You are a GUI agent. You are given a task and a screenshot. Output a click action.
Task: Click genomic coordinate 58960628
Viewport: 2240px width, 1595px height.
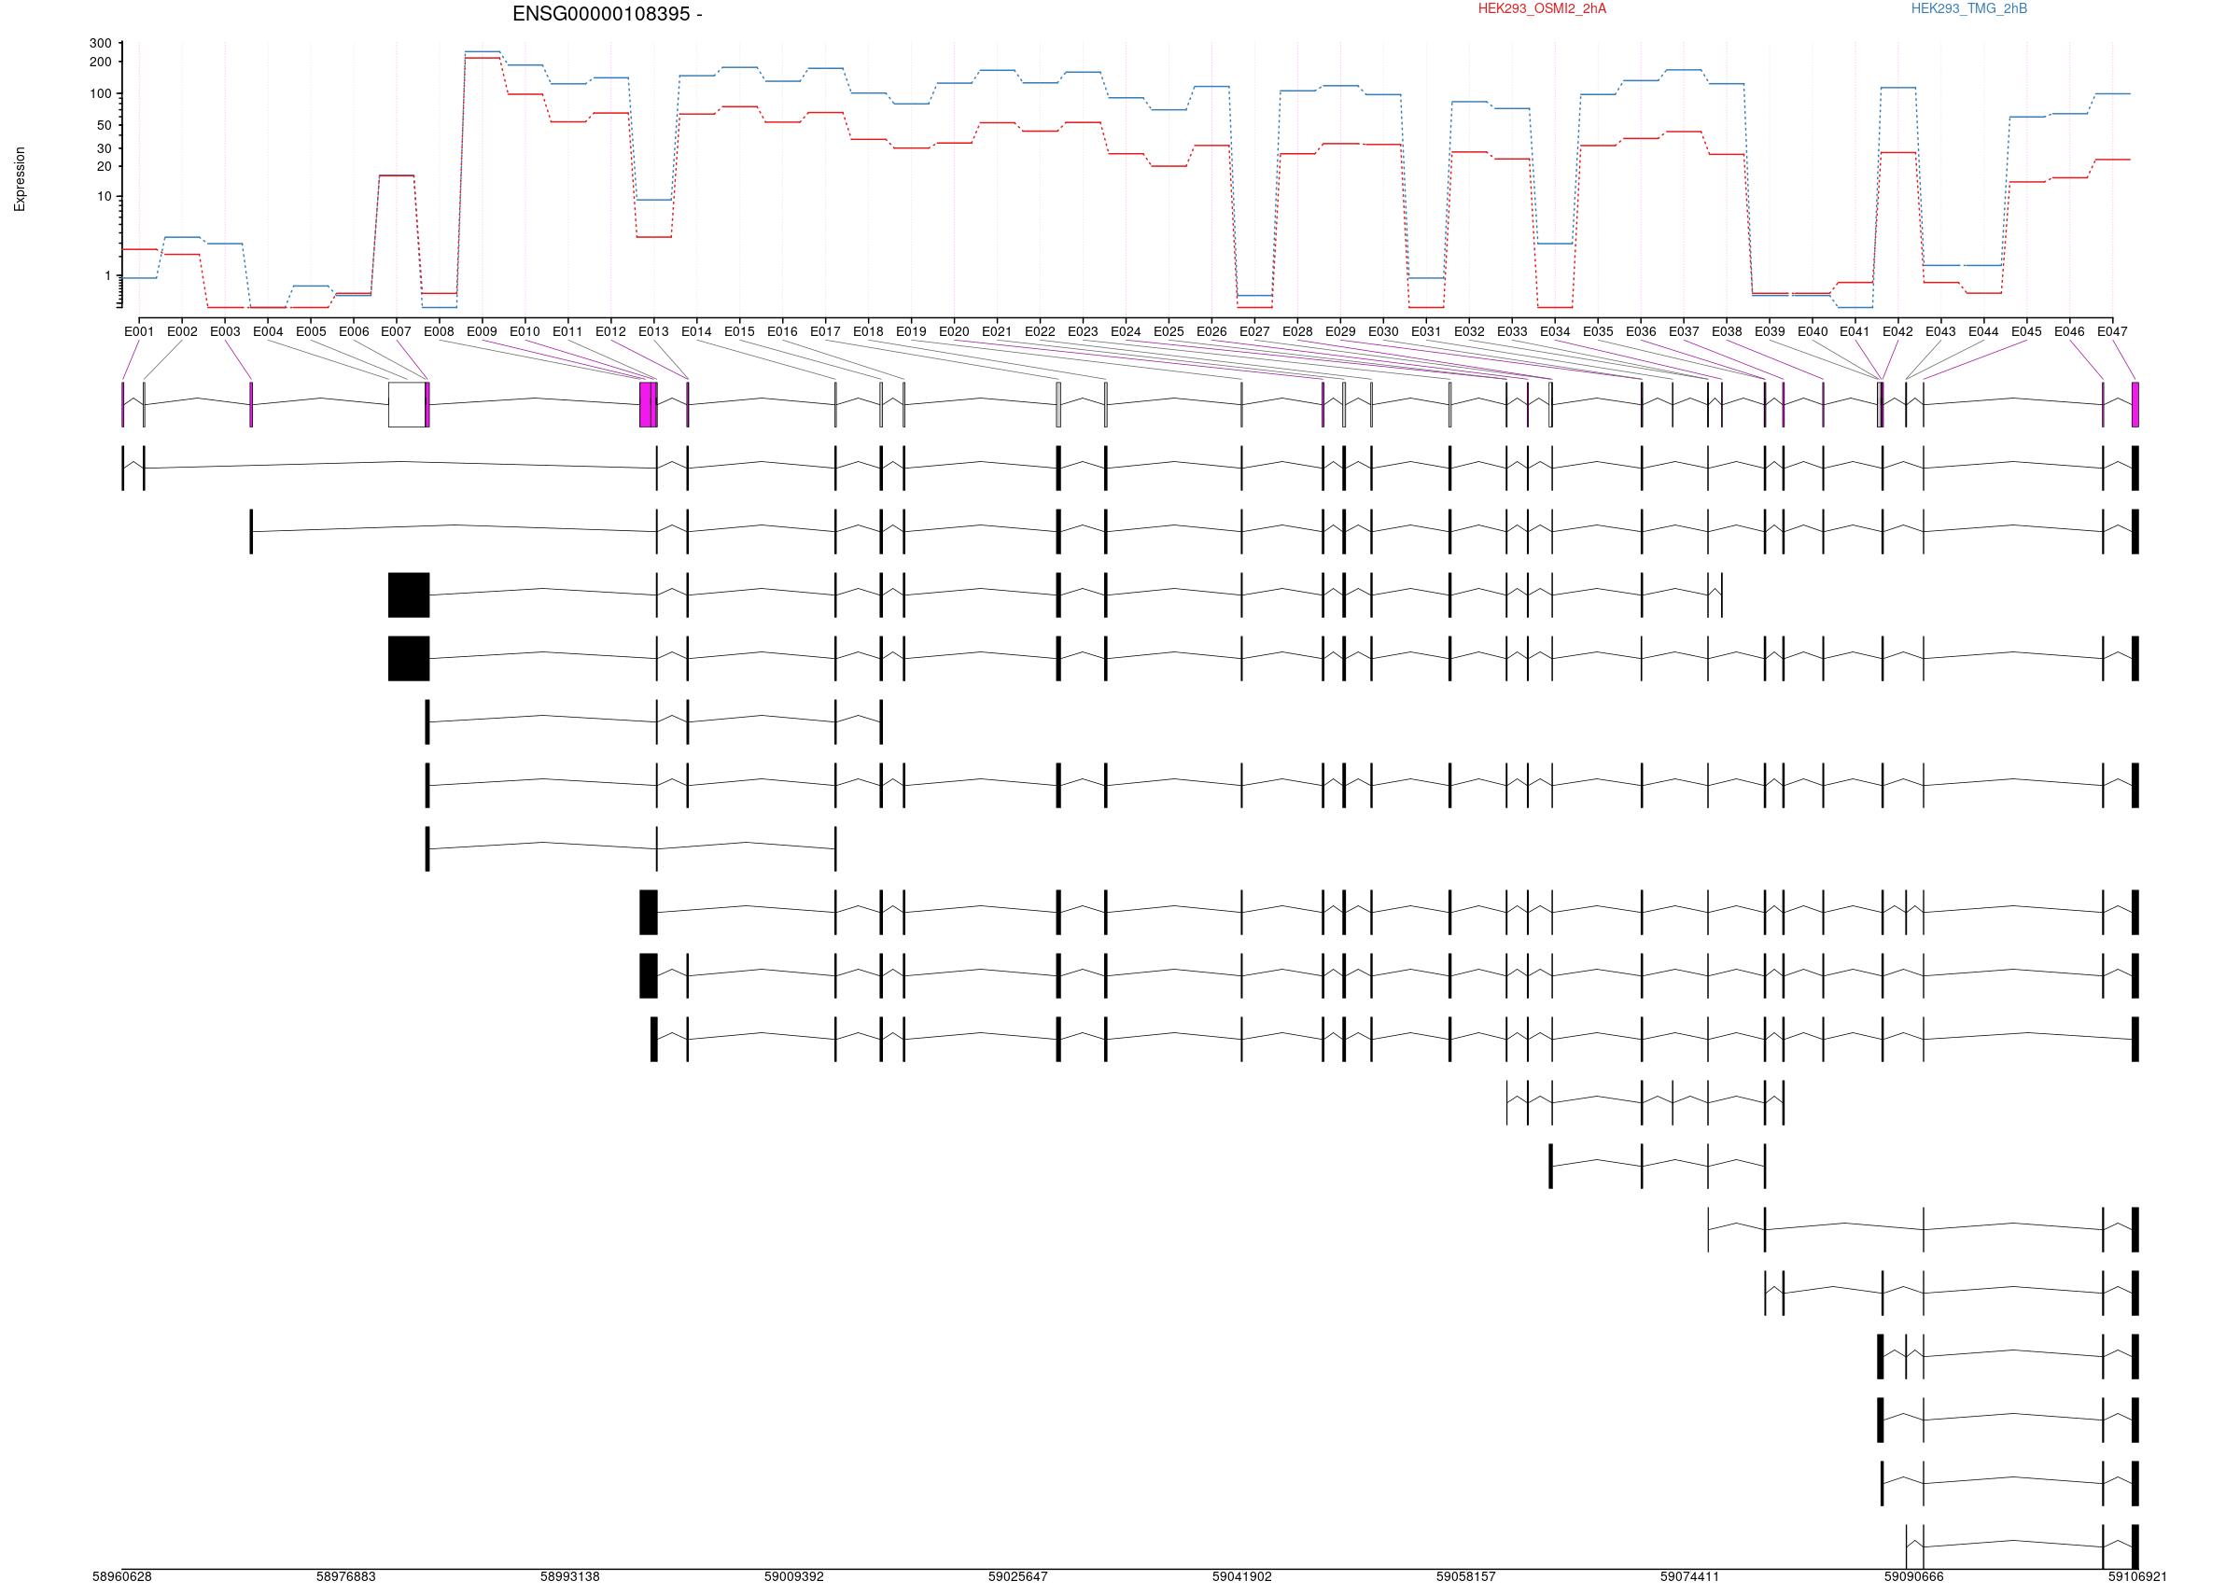[x=121, y=1576]
